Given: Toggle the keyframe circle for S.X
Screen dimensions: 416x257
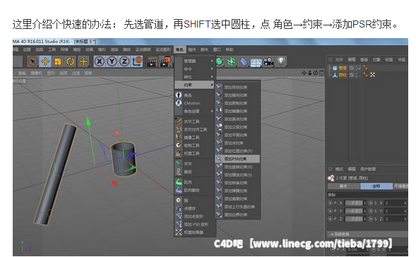Looking at the screenshot, I should [x=371, y=203].
